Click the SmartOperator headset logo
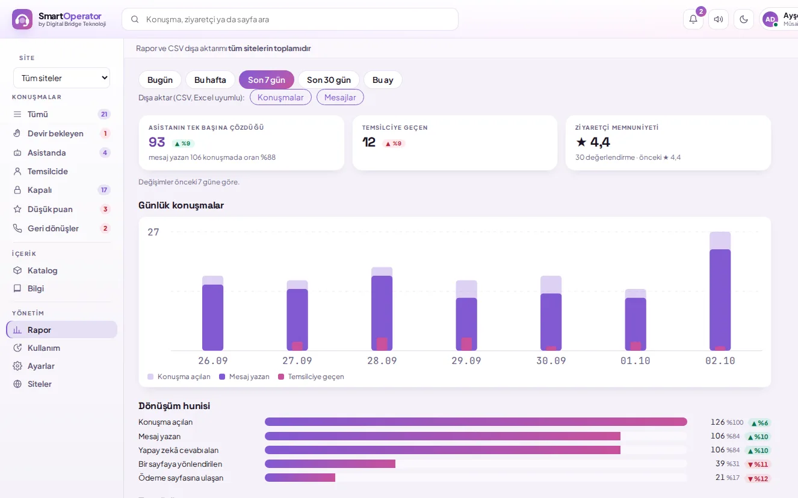The image size is (798, 498). 22,19
